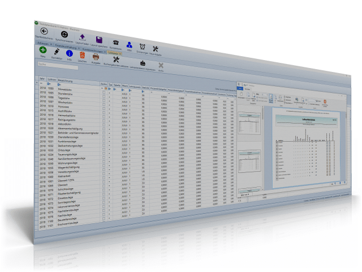This screenshot has width=362, height=272.
Task: Select second page thumbnail in preview
Action: pos(249,161)
